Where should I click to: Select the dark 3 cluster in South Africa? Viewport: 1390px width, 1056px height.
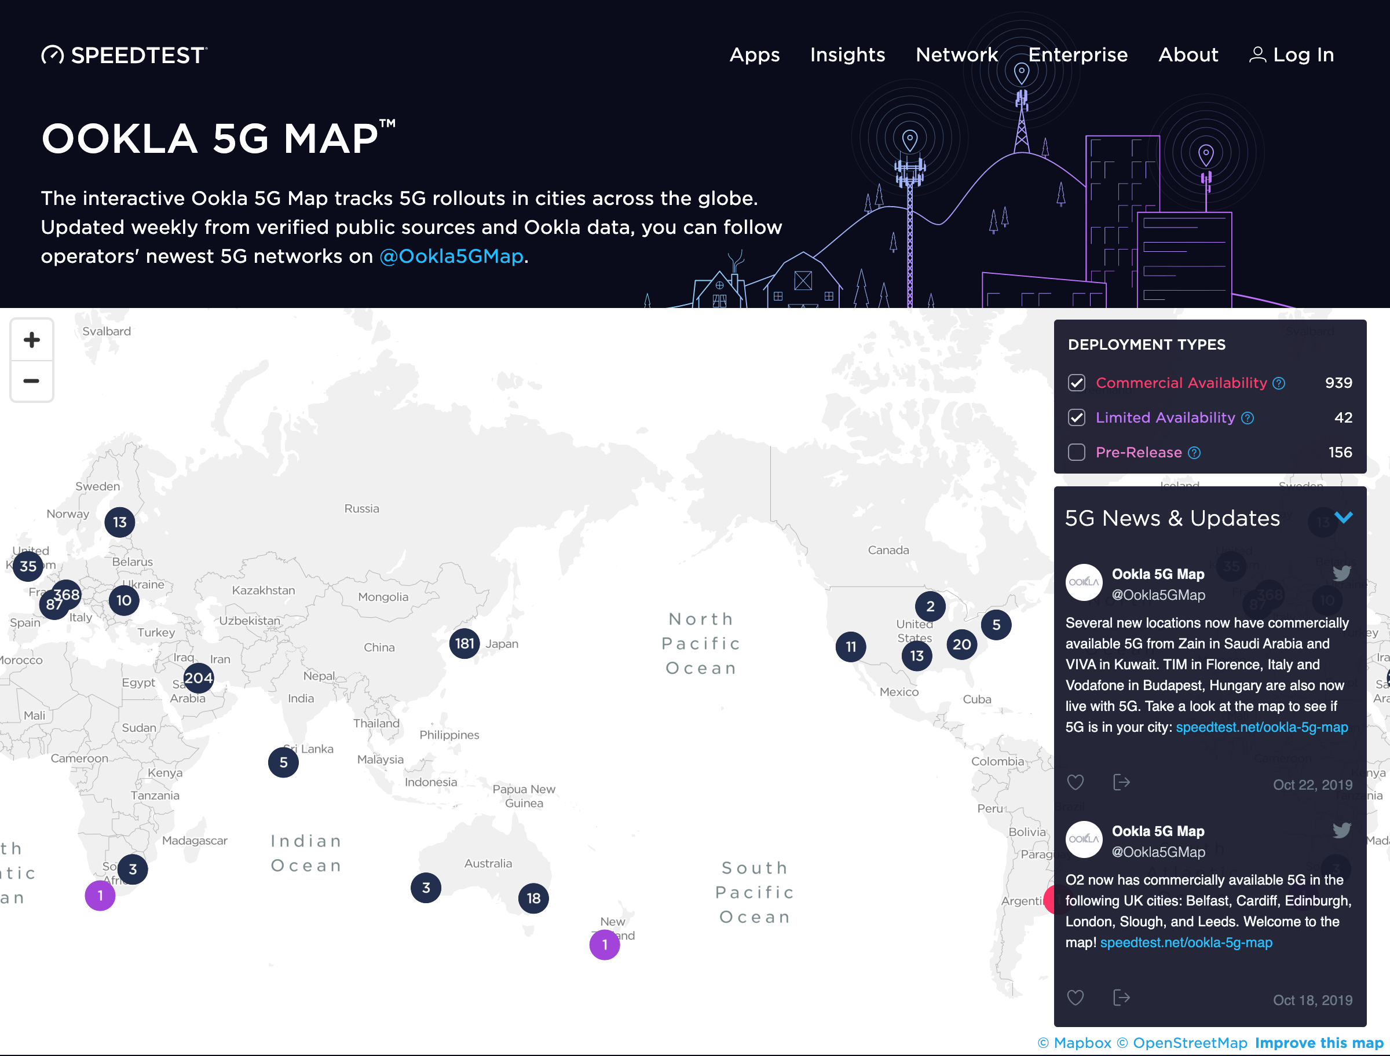coord(133,868)
